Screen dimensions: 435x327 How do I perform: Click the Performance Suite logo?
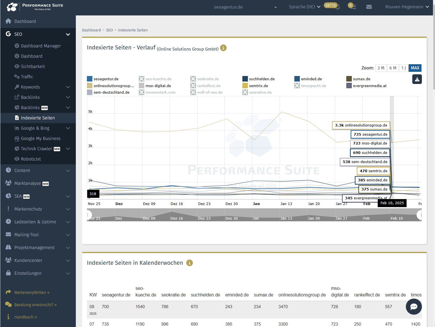click(x=35, y=7)
